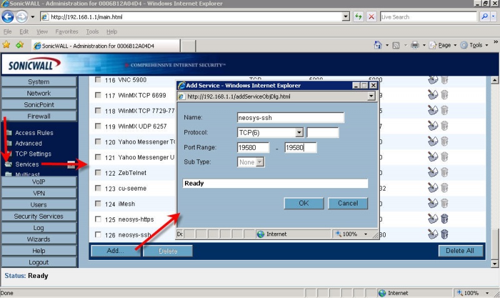Edit the neosys-https service entry
Viewport: 500px width, 298px height.
(432, 219)
